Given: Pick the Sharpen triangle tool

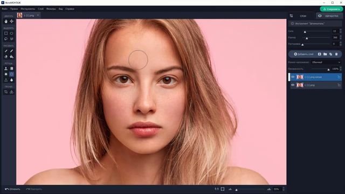Looking at the screenshot, I should (6, 80).
